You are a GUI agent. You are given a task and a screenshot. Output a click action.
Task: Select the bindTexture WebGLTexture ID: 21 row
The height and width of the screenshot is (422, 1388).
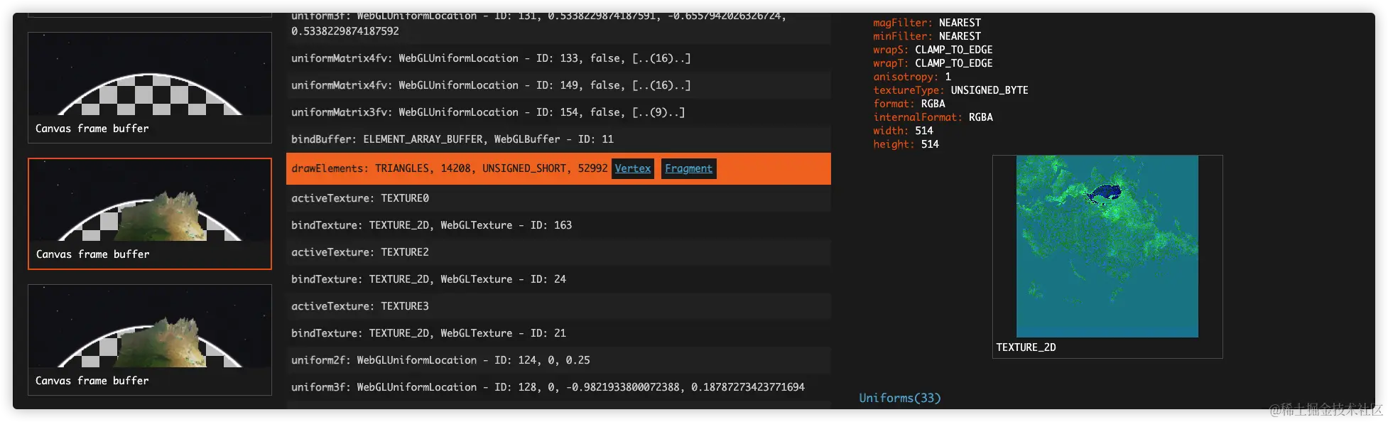pyautogui.click(x=558, y=333)
